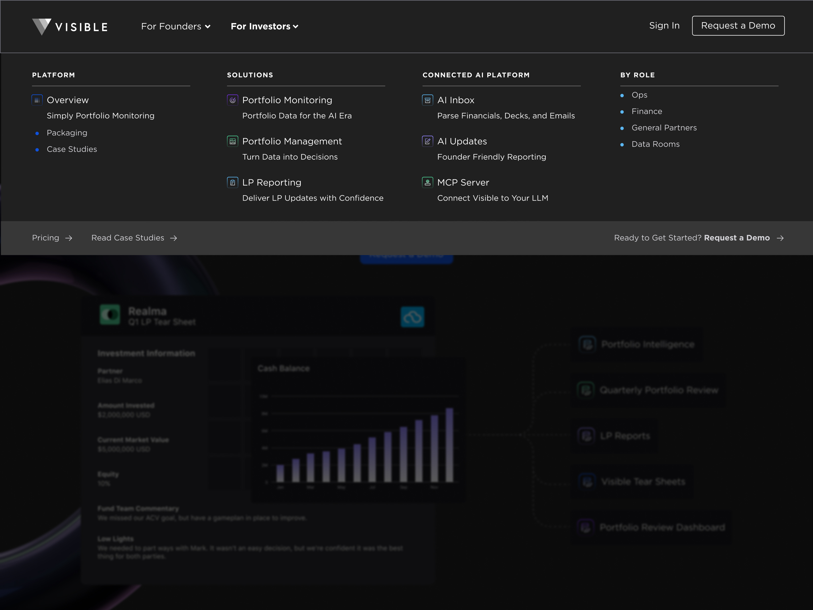Open the AI Updates page
The height and width of the screenshot is (610, 813).
tap(462, 141)
